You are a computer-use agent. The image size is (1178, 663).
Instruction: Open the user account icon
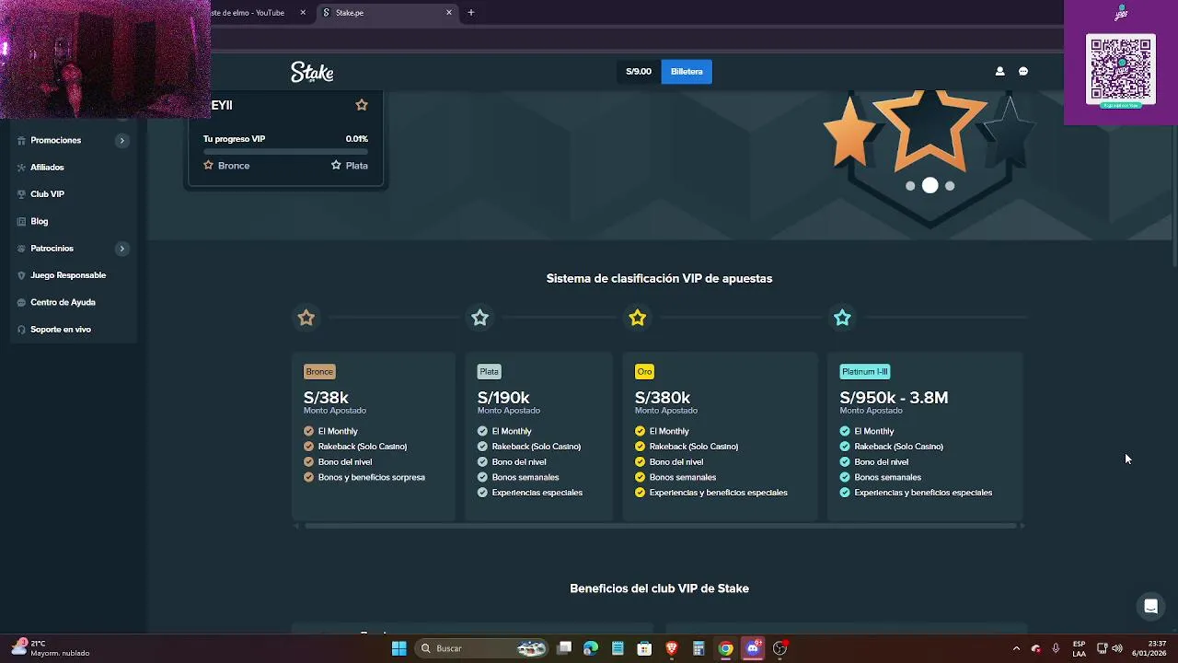click(999, 71)
